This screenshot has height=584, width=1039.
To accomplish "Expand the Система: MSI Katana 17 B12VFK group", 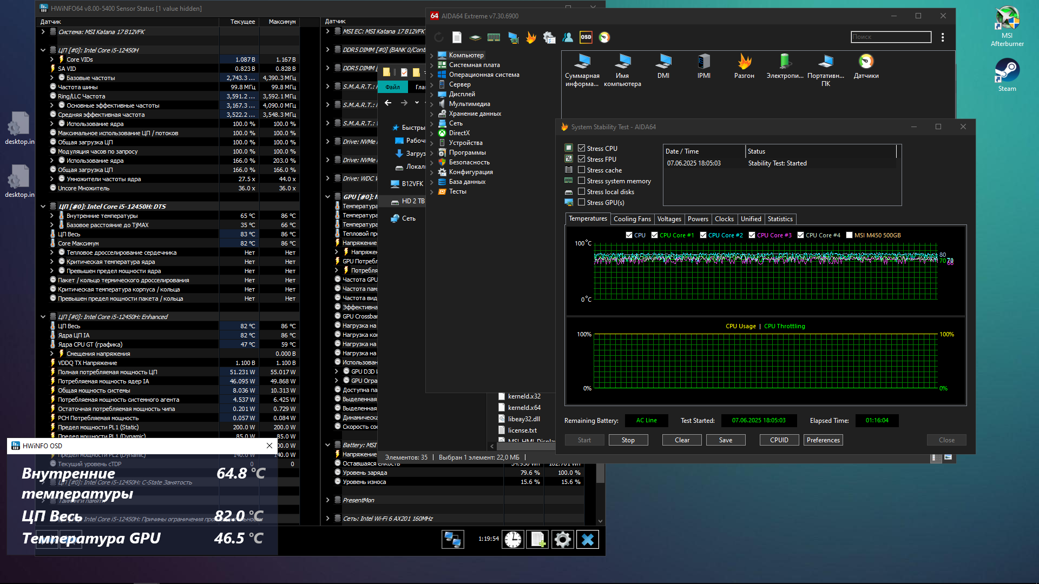I will click(43, 32).
